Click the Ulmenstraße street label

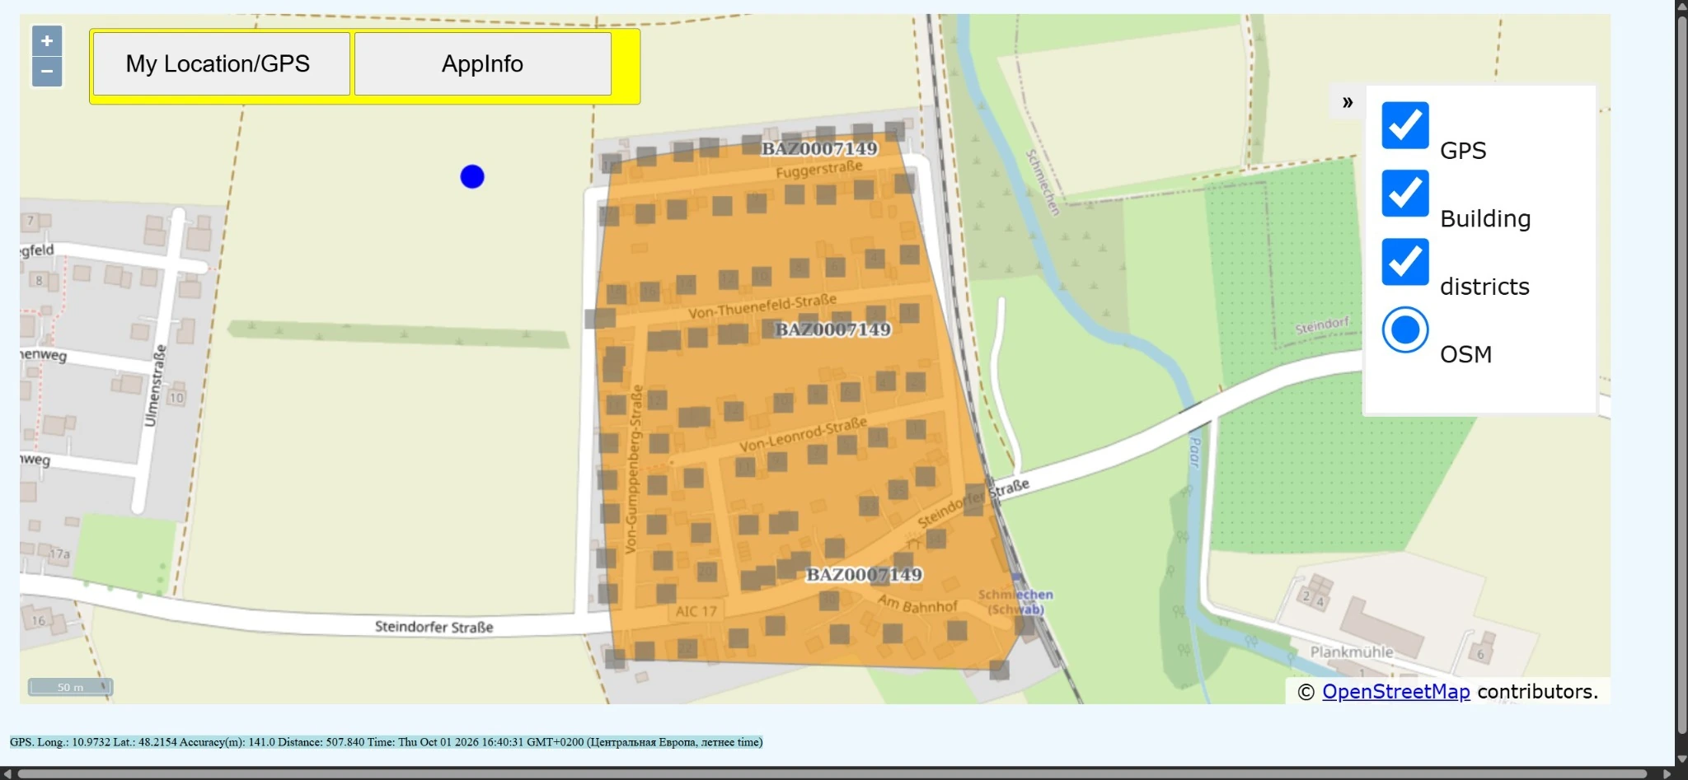pyautogui.click(x=155, y=385)
